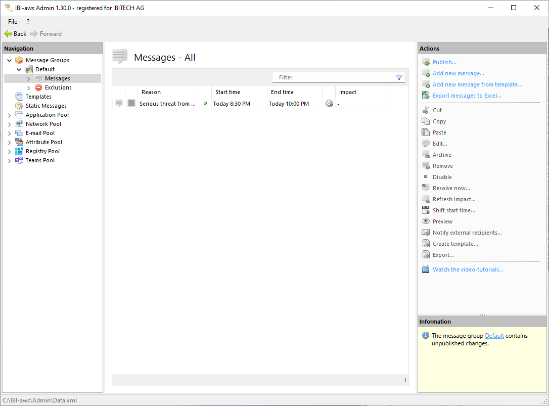This screenshot has height=406, width=549.
Task: Click the Publish icon in Actions
Action: coord(426,62)
